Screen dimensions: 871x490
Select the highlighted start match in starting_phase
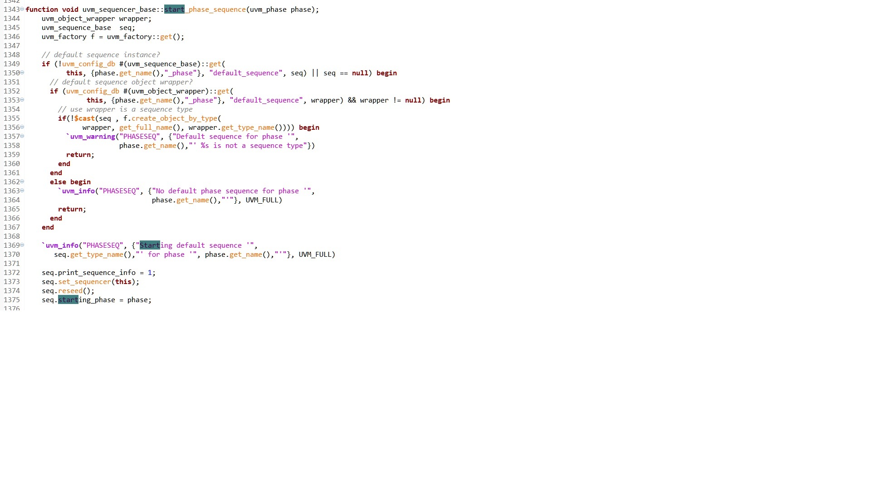pyautogui.click(x=68, y=300)
